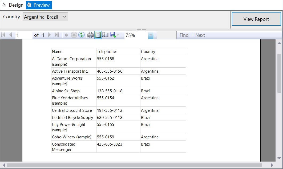This screenshot has width=283, height=169.
Task: Refresh the report
Action: click(81, 35)
